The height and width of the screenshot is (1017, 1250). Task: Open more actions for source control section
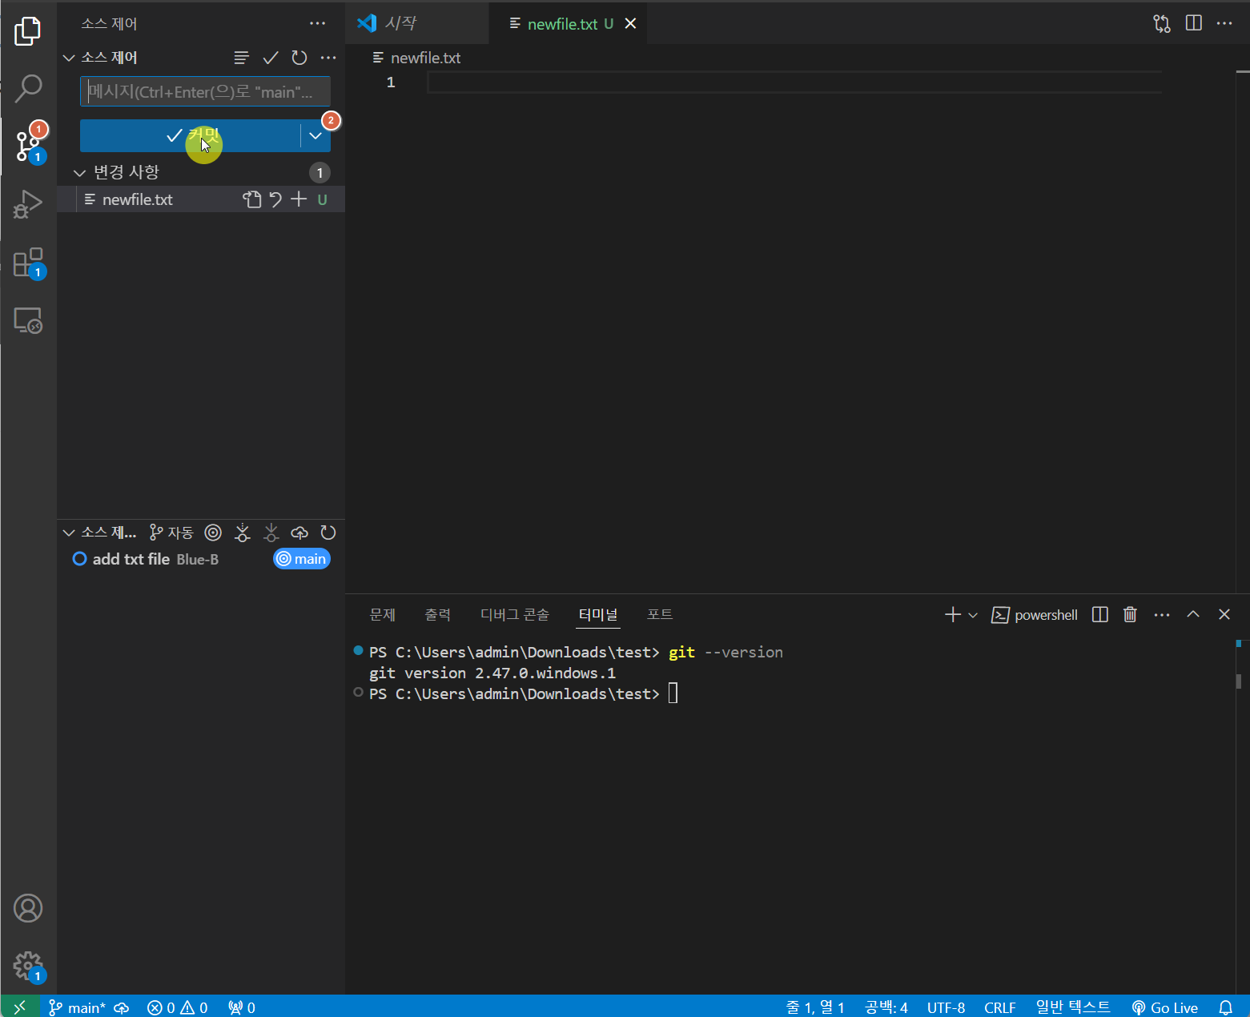328,58
